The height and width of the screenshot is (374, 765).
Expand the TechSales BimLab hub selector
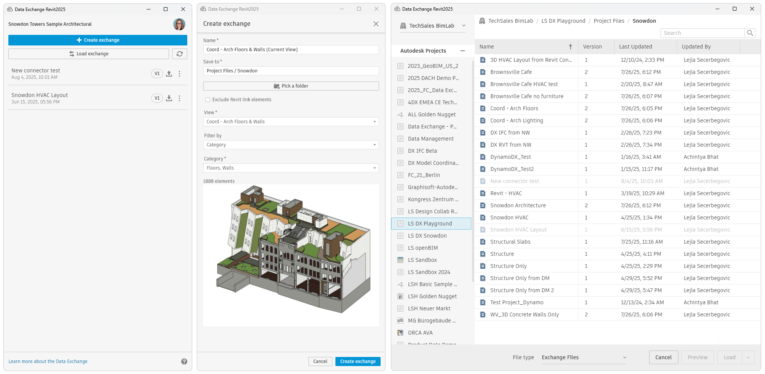463,25
